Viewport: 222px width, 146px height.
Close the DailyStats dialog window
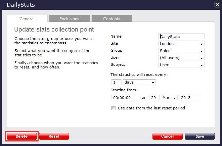[x=217, y=5]
